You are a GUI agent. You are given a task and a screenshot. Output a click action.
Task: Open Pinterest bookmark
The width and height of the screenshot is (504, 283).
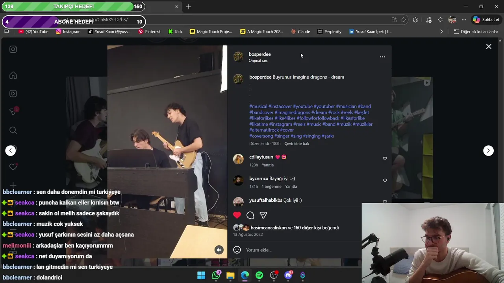[x=149, y=31]
